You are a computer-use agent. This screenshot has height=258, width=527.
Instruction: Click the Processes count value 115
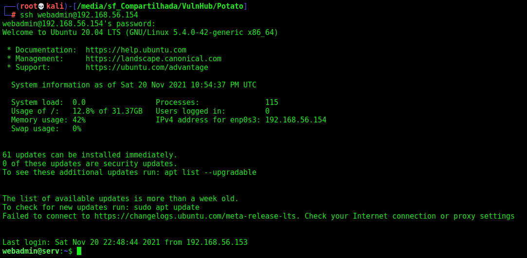point(272,103)
